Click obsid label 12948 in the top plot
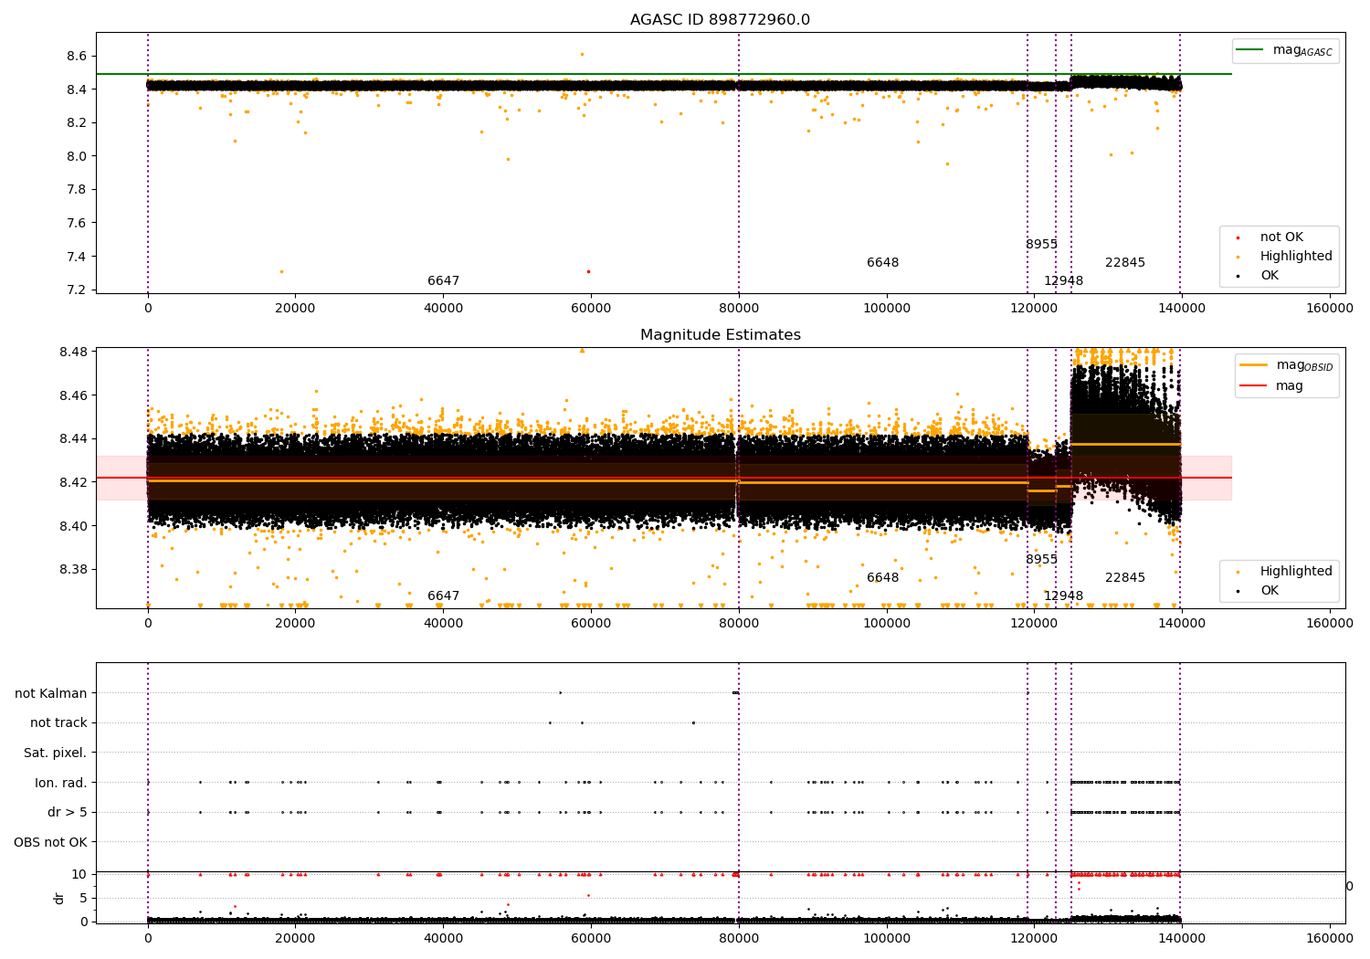The image size is (1370, 959). click(1063, 281)
